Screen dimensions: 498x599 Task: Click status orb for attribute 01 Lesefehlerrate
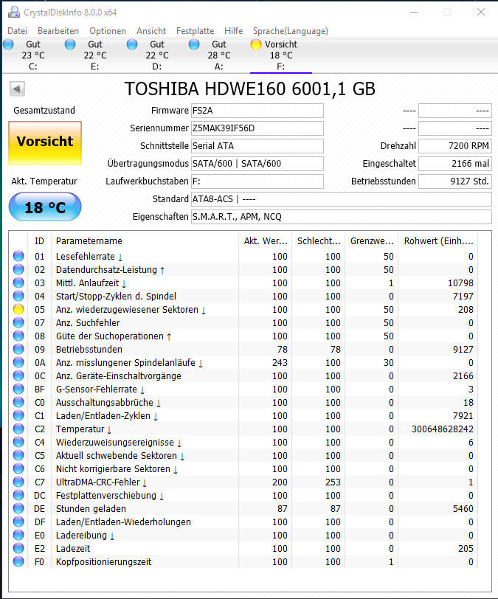pyautogui.click(x=18, y=256)
